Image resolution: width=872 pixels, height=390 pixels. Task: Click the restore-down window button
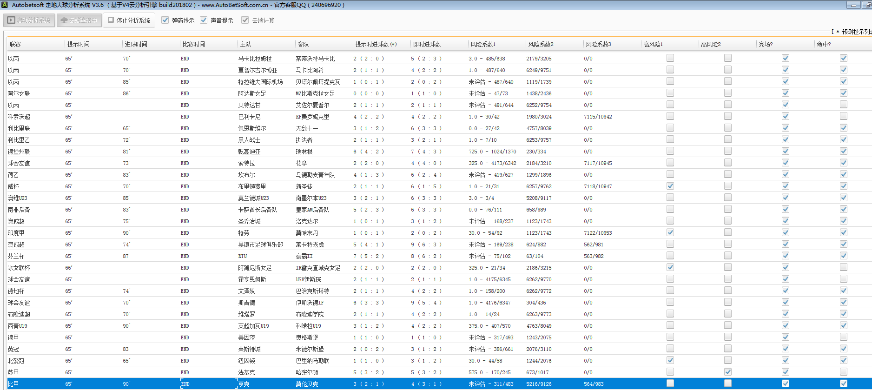click(867, 5)
